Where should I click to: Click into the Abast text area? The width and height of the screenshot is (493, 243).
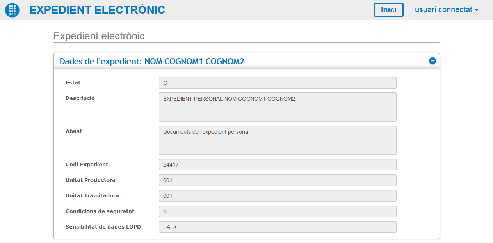point(277,140)
